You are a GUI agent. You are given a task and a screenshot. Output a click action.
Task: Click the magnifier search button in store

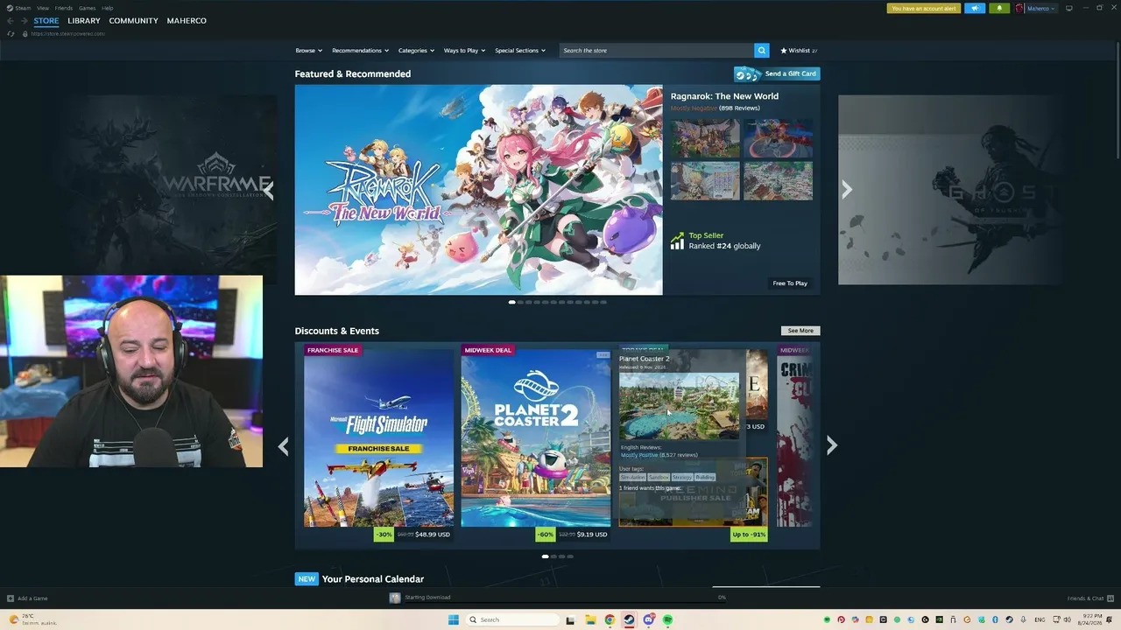pos(762,51)
